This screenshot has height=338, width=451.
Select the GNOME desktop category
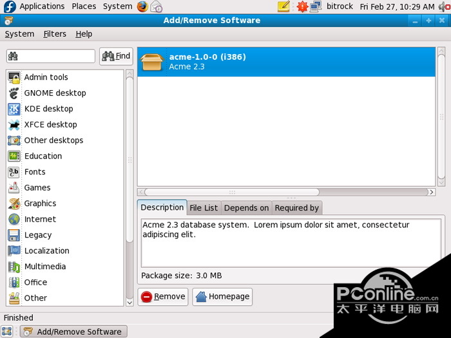coord(65,93)
